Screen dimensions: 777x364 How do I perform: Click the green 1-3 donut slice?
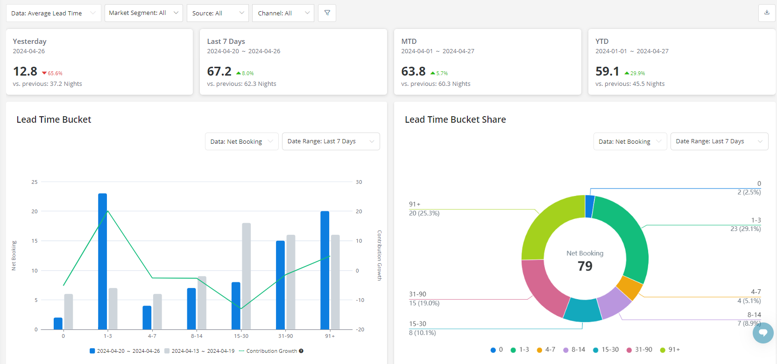coord(631,236)
